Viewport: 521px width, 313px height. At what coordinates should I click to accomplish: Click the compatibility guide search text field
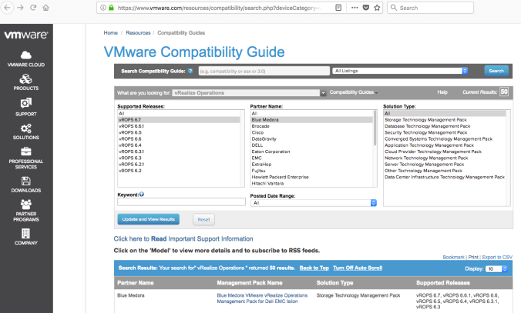click(264, 71)
